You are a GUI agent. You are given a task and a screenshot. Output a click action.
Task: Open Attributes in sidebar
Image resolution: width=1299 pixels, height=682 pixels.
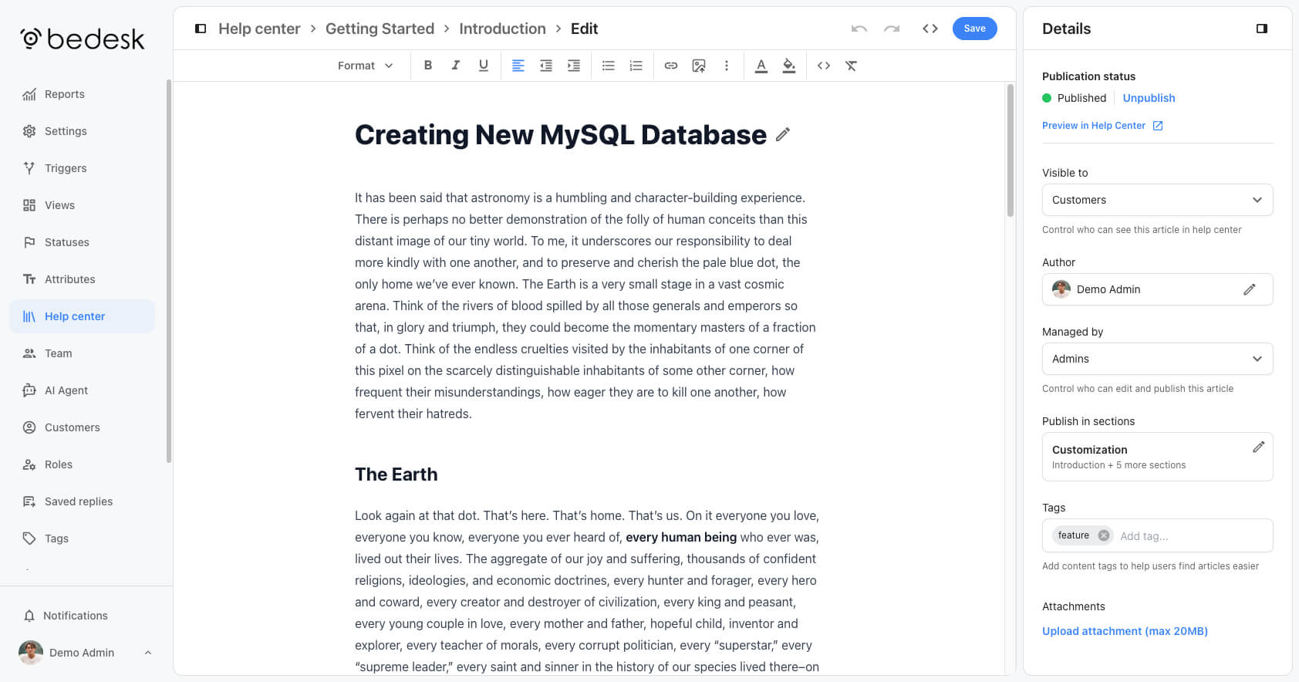pyautogui.click(x=82, y=279)
